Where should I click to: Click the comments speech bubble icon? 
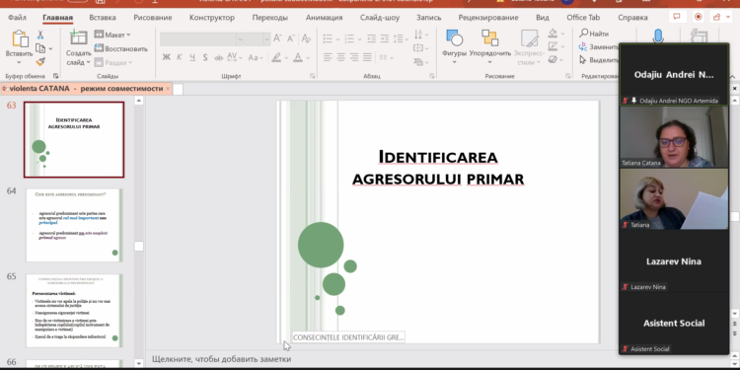pyautogui.click(x=677, y=17)
